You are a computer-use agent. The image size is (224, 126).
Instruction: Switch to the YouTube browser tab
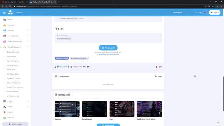point(14,2)
